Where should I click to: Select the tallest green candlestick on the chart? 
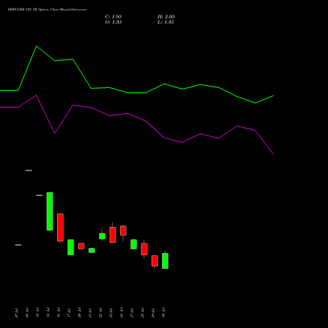click(x=50, y=211)
